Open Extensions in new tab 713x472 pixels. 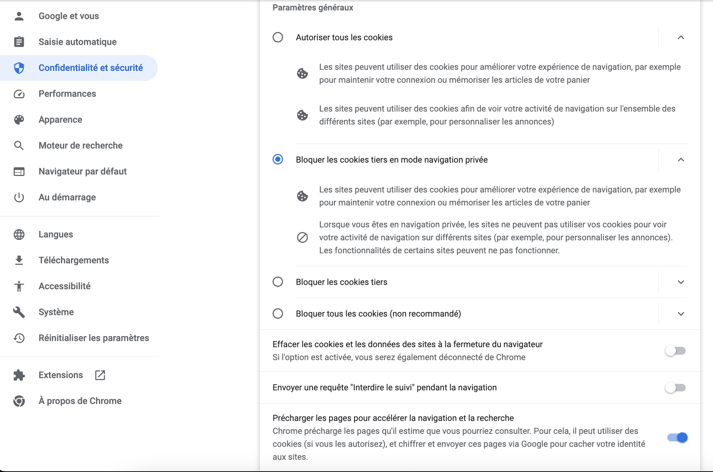coord(99,375)
